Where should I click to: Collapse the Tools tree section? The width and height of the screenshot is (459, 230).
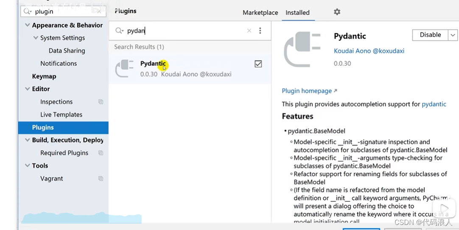click(x=27, y=165)
